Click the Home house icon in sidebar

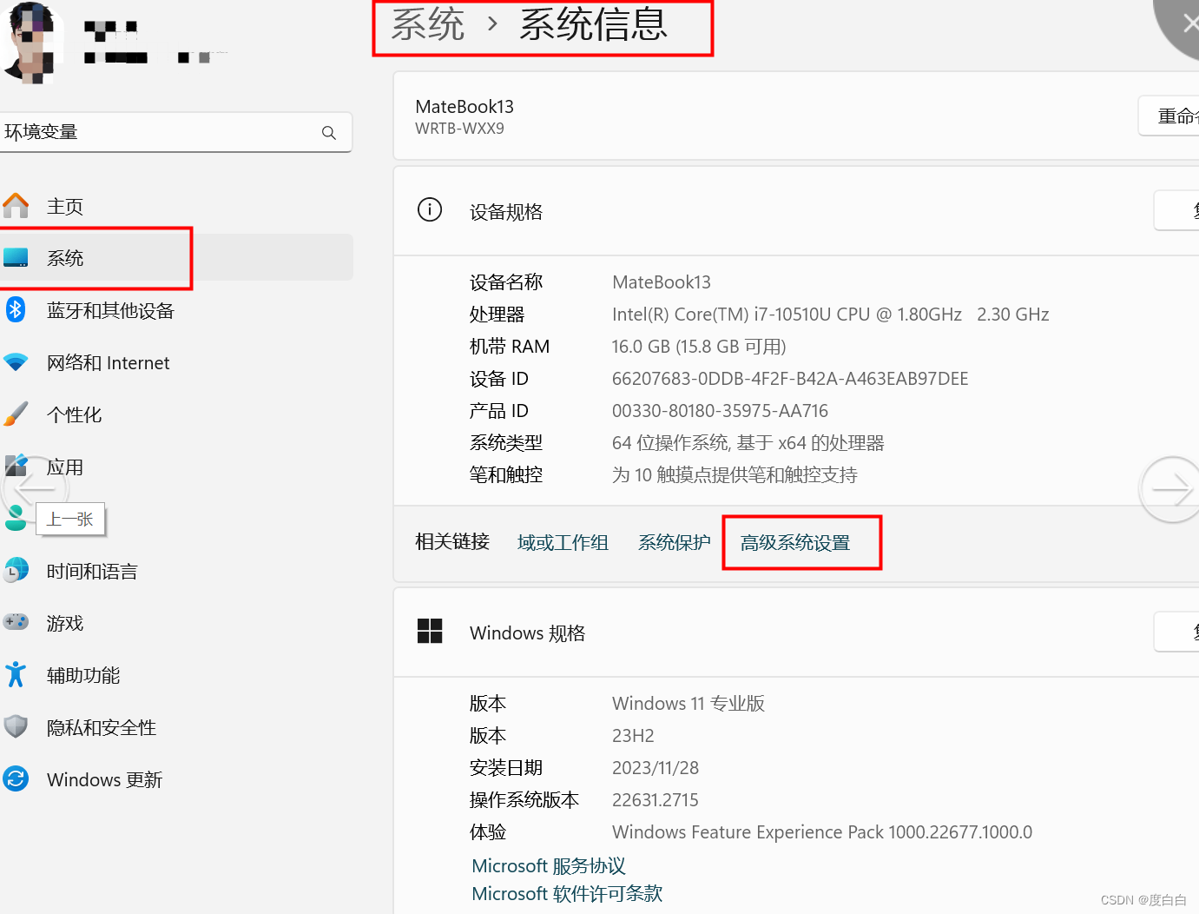click(16, 206)
